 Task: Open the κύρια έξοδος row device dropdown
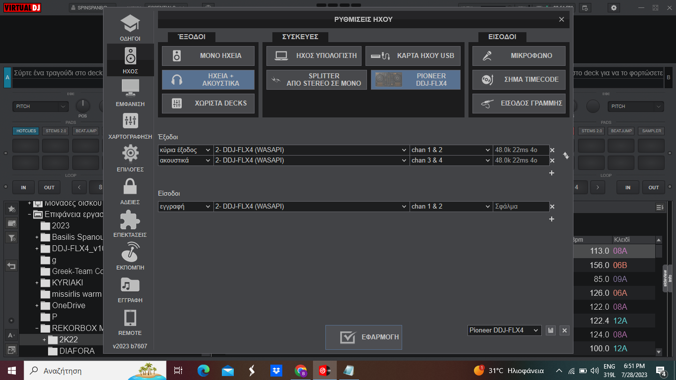(x=312, y=150)
